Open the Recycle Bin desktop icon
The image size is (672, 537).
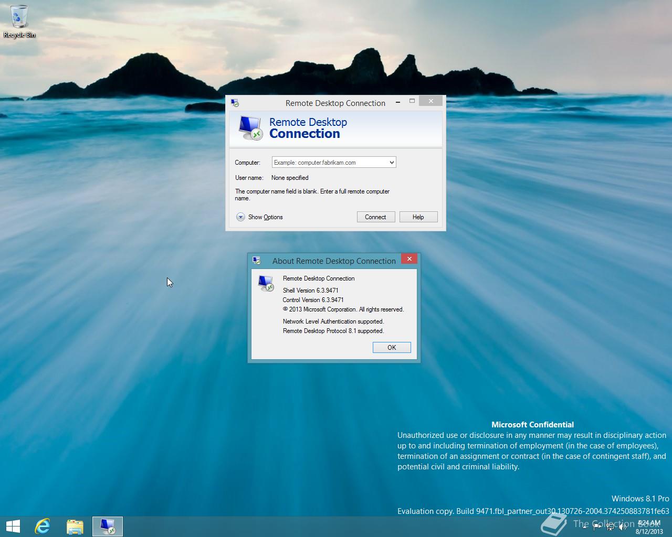click(x=19, y=21)
